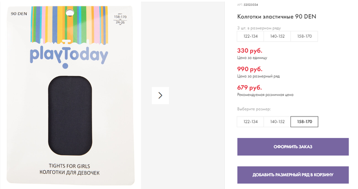The width and height of the screenshot is (358, 189).
Task: Click the 990 руб. size row price
Action: (x=250, y=69)
